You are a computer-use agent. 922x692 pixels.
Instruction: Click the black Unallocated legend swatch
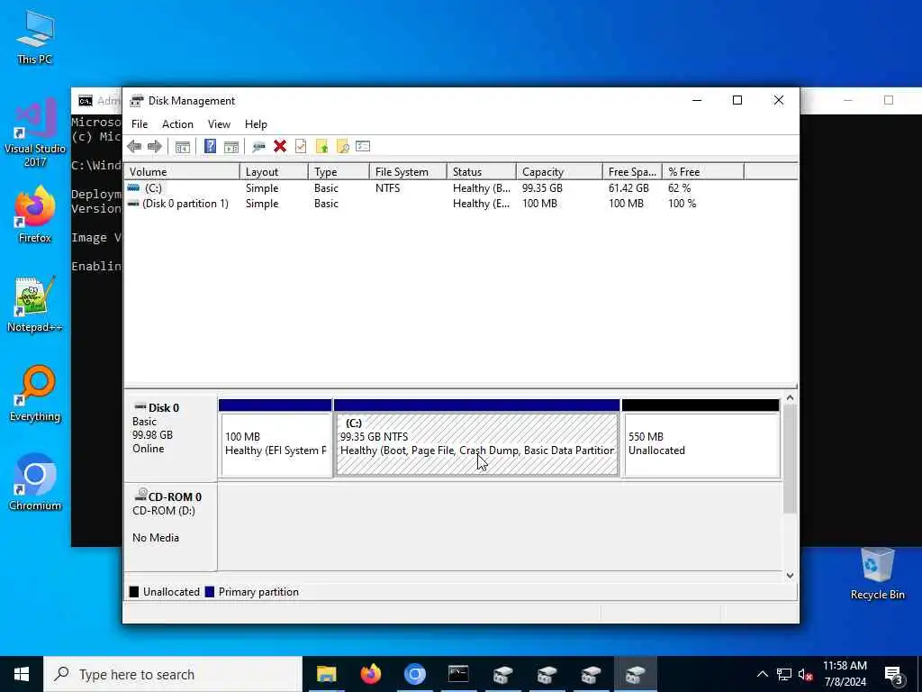pos(134,592)
